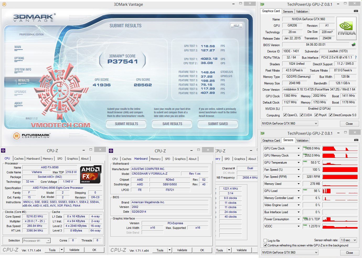
Task: Open the GPU Core Clock sensor dropdown
Action: coord(299,148)
